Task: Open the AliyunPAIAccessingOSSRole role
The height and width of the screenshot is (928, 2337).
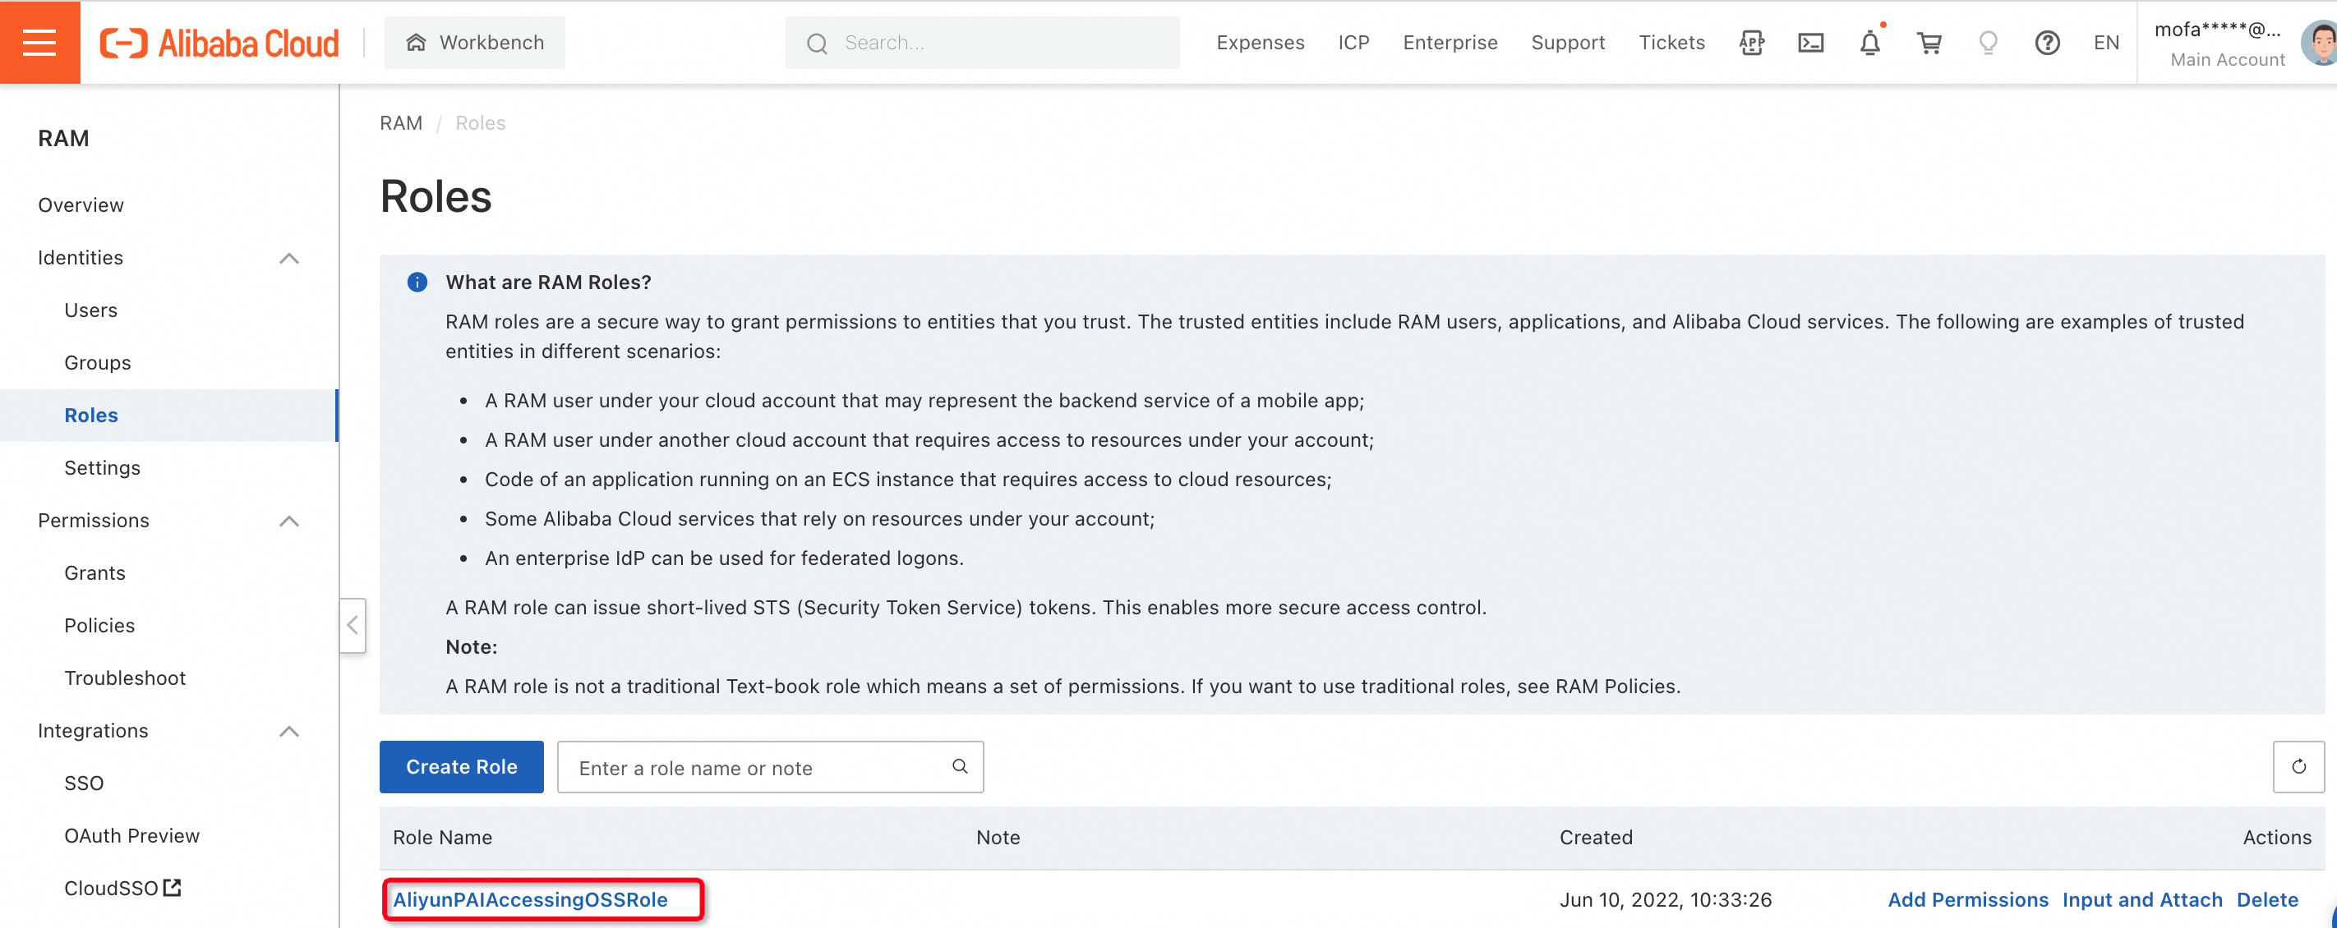Action: pyautogui.click(x=530, y=900)
